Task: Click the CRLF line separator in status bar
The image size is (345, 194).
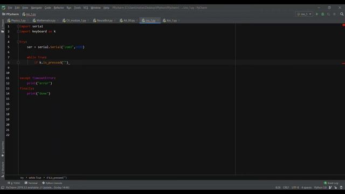Action: (286, 188)
